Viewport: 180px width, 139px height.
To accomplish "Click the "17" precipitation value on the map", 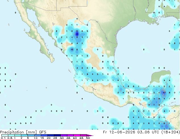I will (x=164, y=92).
